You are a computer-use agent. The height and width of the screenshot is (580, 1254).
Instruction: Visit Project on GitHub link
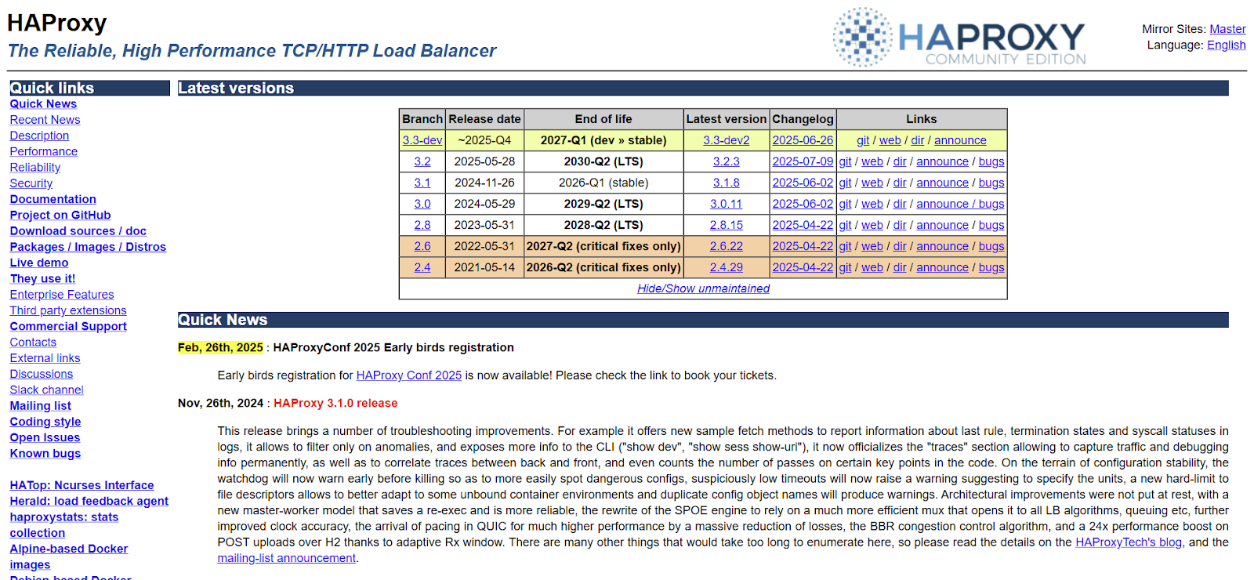[x=60, y=215]
